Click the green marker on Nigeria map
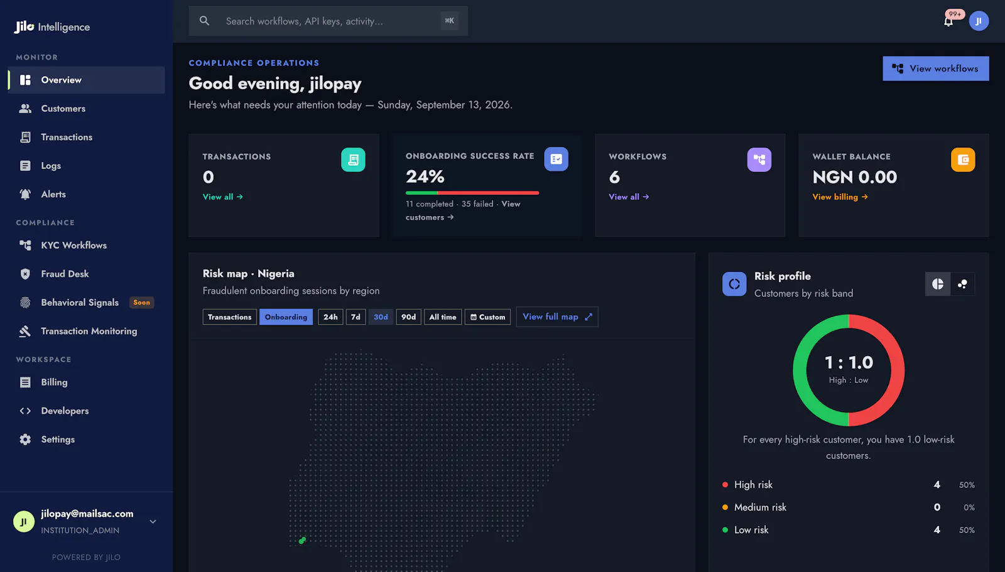This screenshot has height=572, width=1005. click(302, 540)
